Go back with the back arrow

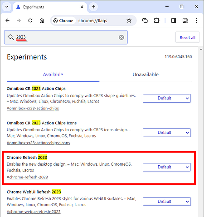[x=8, y=20]
